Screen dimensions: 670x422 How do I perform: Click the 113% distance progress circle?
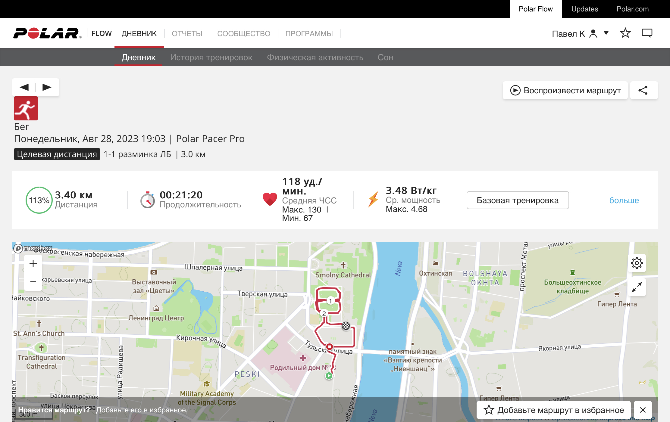39,200
